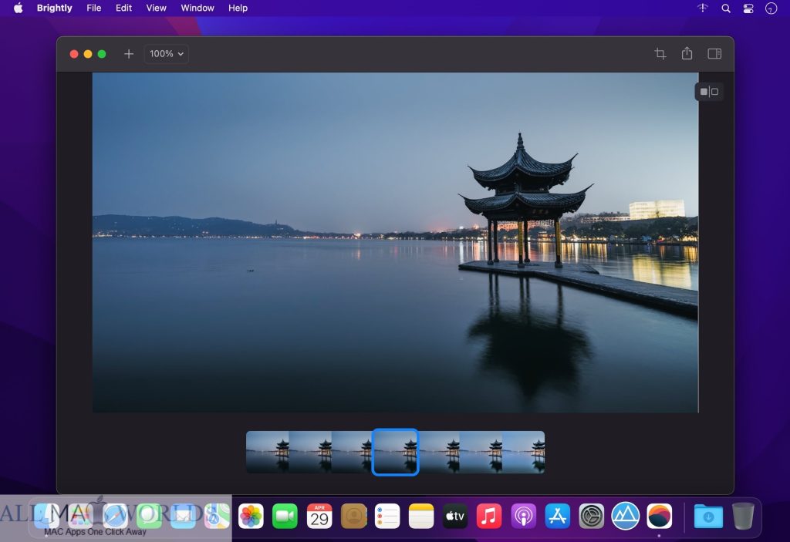
Task: Click the sunset hills app icon in the dock
Action: point(660,517)
